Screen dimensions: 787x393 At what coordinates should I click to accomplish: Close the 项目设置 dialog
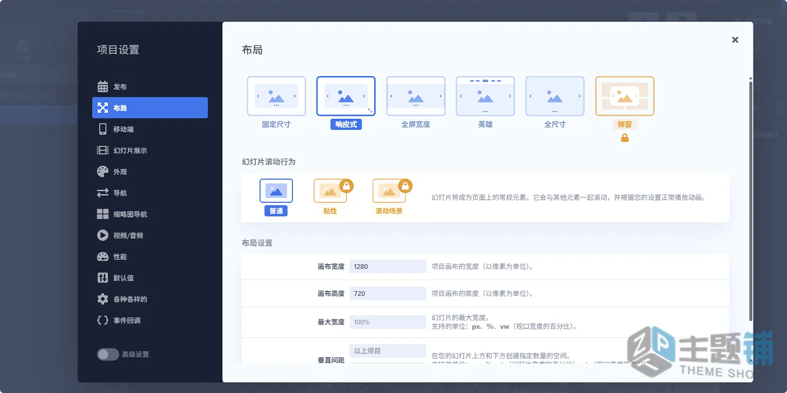click(735, 40)
